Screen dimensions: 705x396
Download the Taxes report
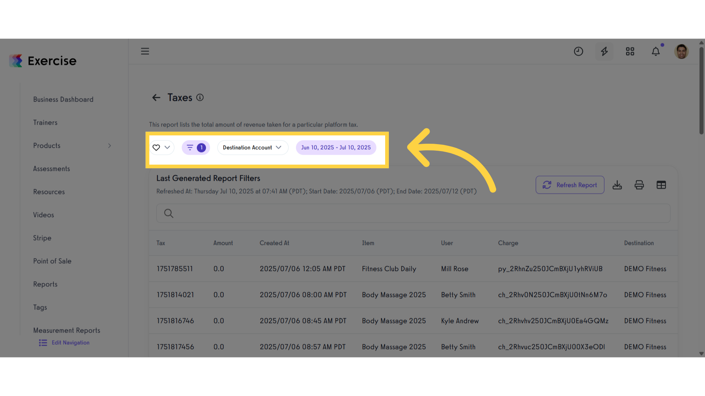pos(617,185)
